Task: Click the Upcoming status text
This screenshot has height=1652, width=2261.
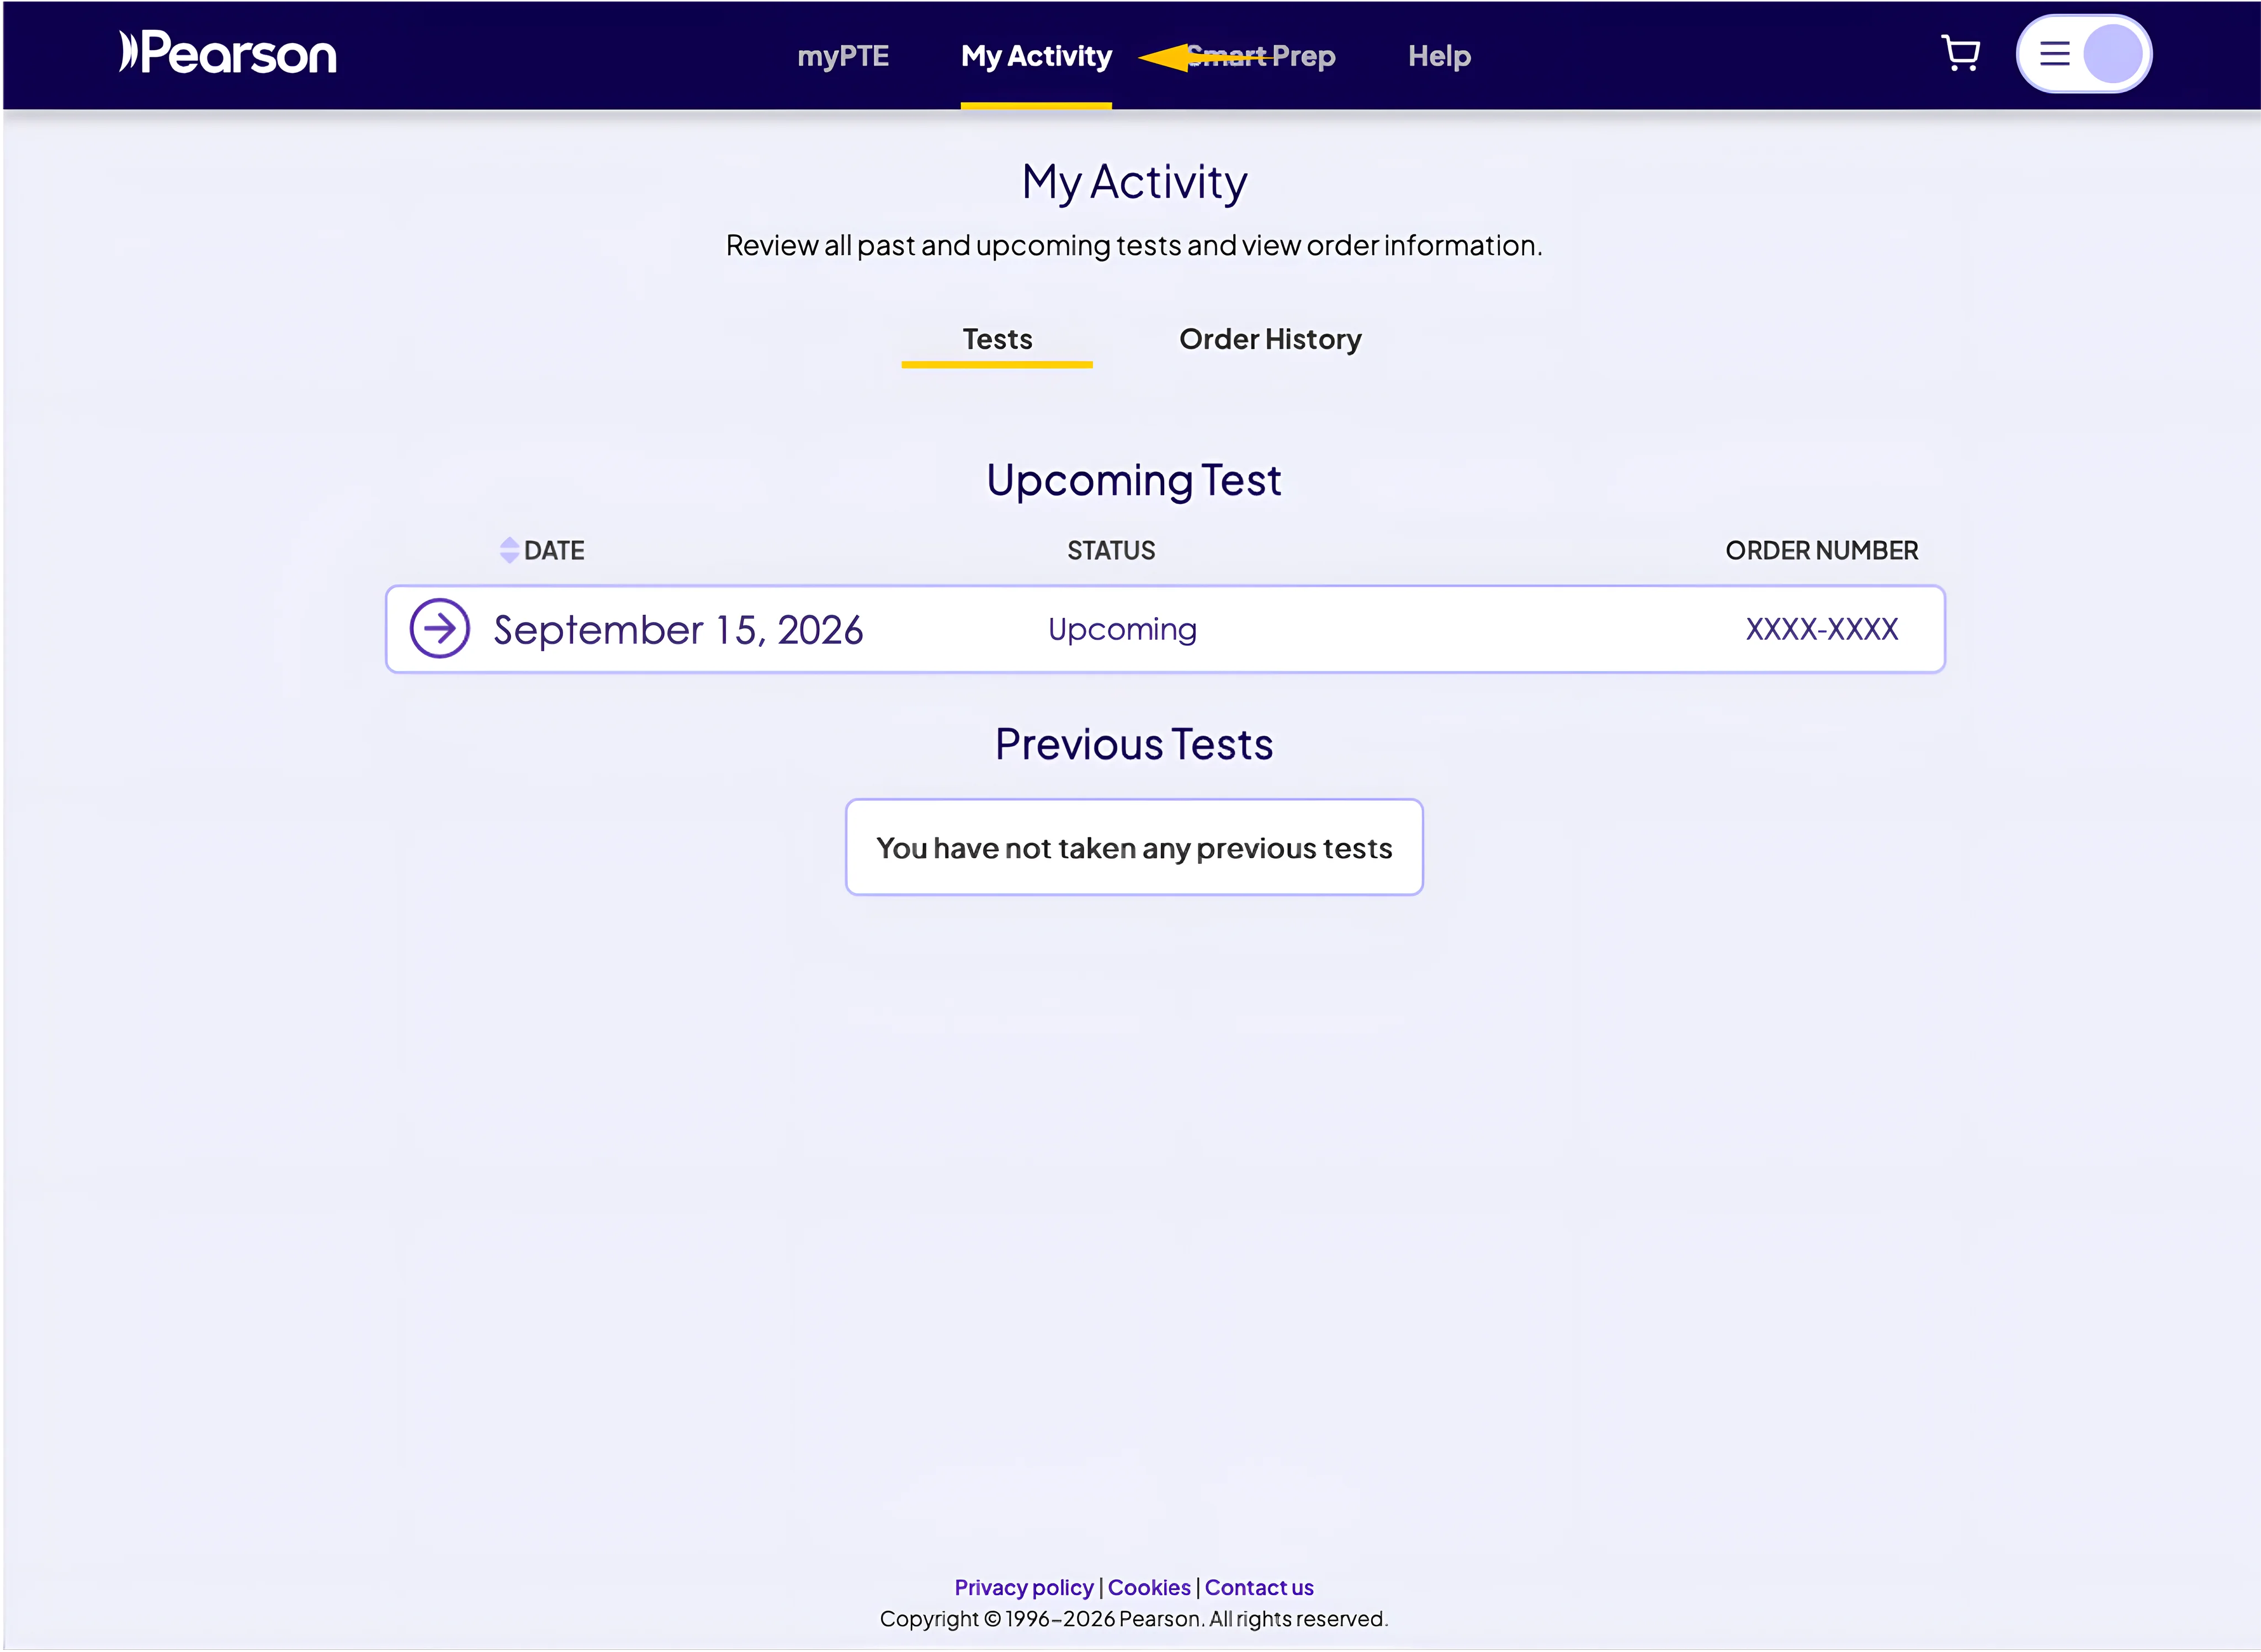Action: tap(1122, 629)
